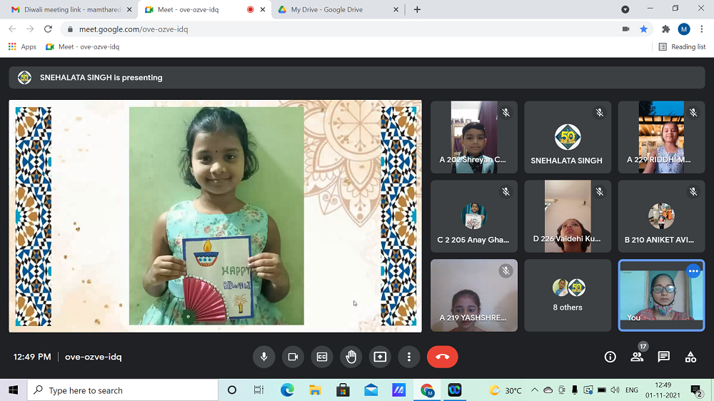Open the Activities panel icon

click(x=690, y=357)
